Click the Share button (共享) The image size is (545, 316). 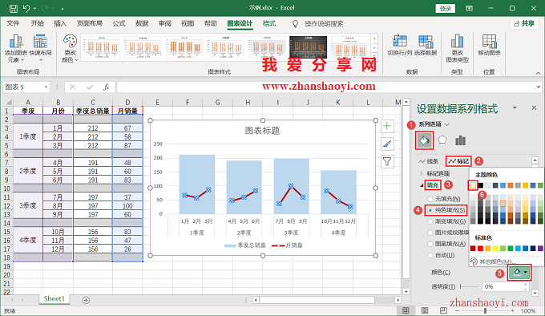[x=524, y=23]
